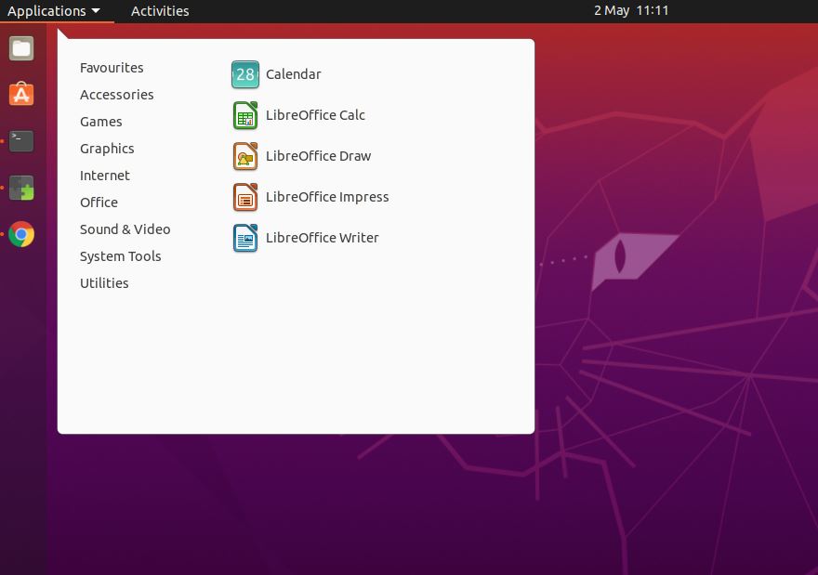This screenshot has width=818, height=575.
Task: Open Google Chrome from the dock
Action: pyautogui.click(x=20, y=234)
